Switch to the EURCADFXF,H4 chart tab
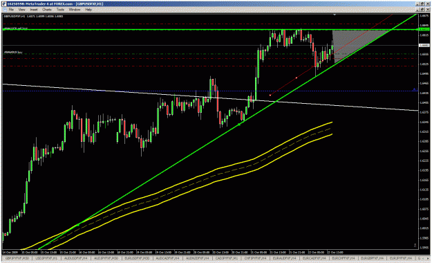 click(314, 258)
